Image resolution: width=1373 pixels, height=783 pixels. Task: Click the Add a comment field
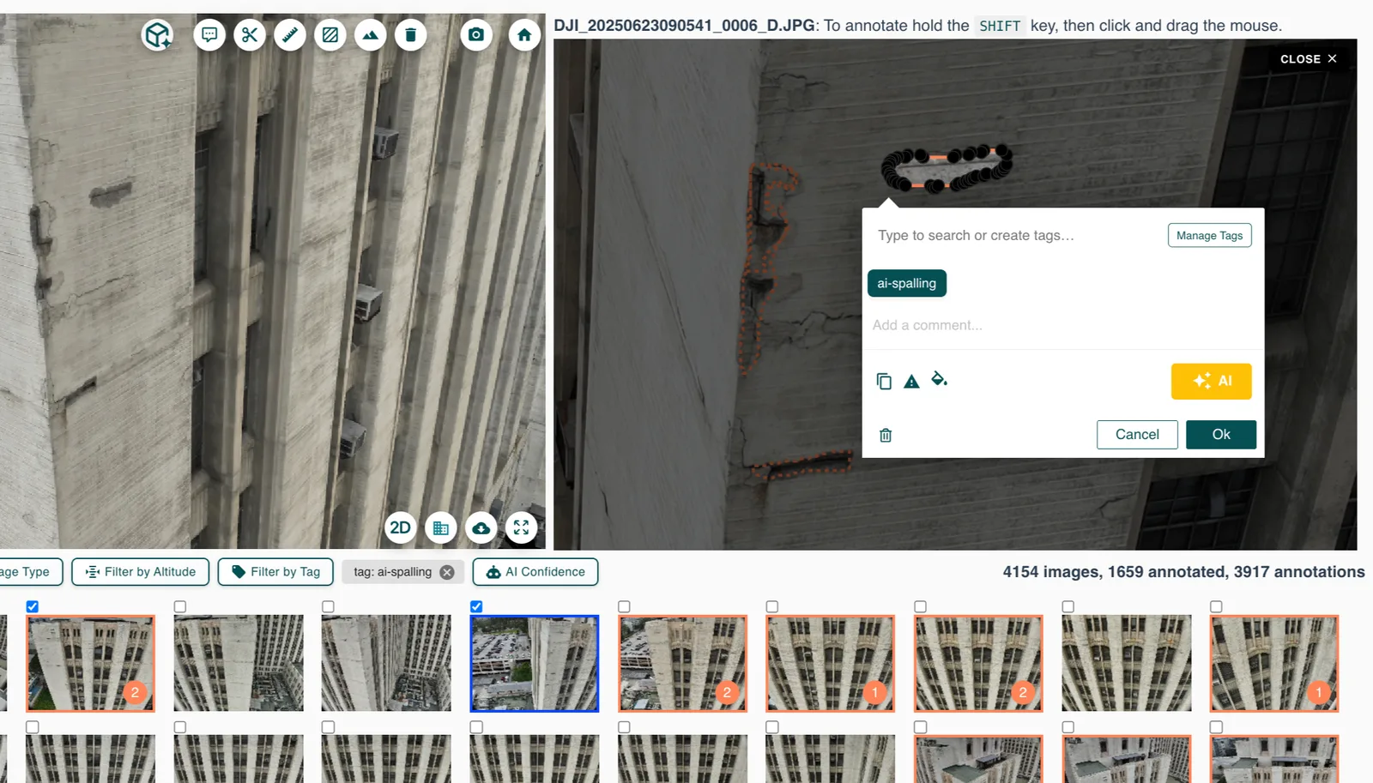pos(1062,325)
